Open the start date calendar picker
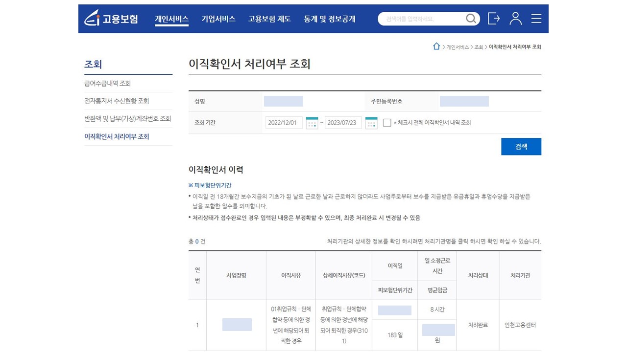627x352 pixels. (312, 123)
